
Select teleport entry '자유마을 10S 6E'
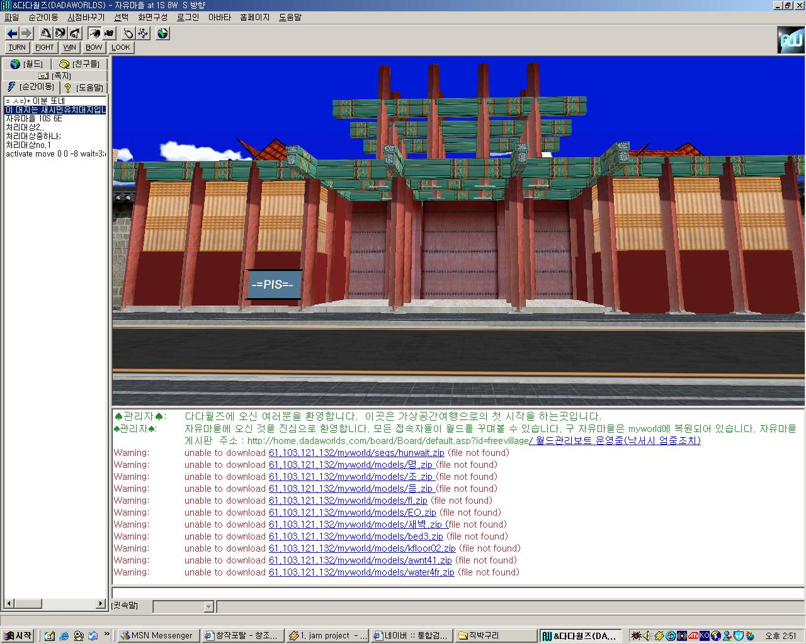55,118
